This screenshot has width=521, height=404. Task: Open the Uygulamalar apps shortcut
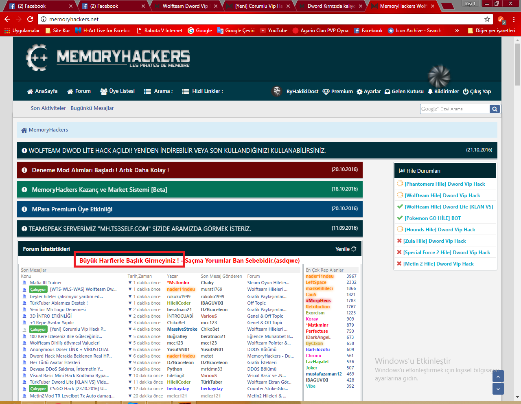click(x=22, y=31)
